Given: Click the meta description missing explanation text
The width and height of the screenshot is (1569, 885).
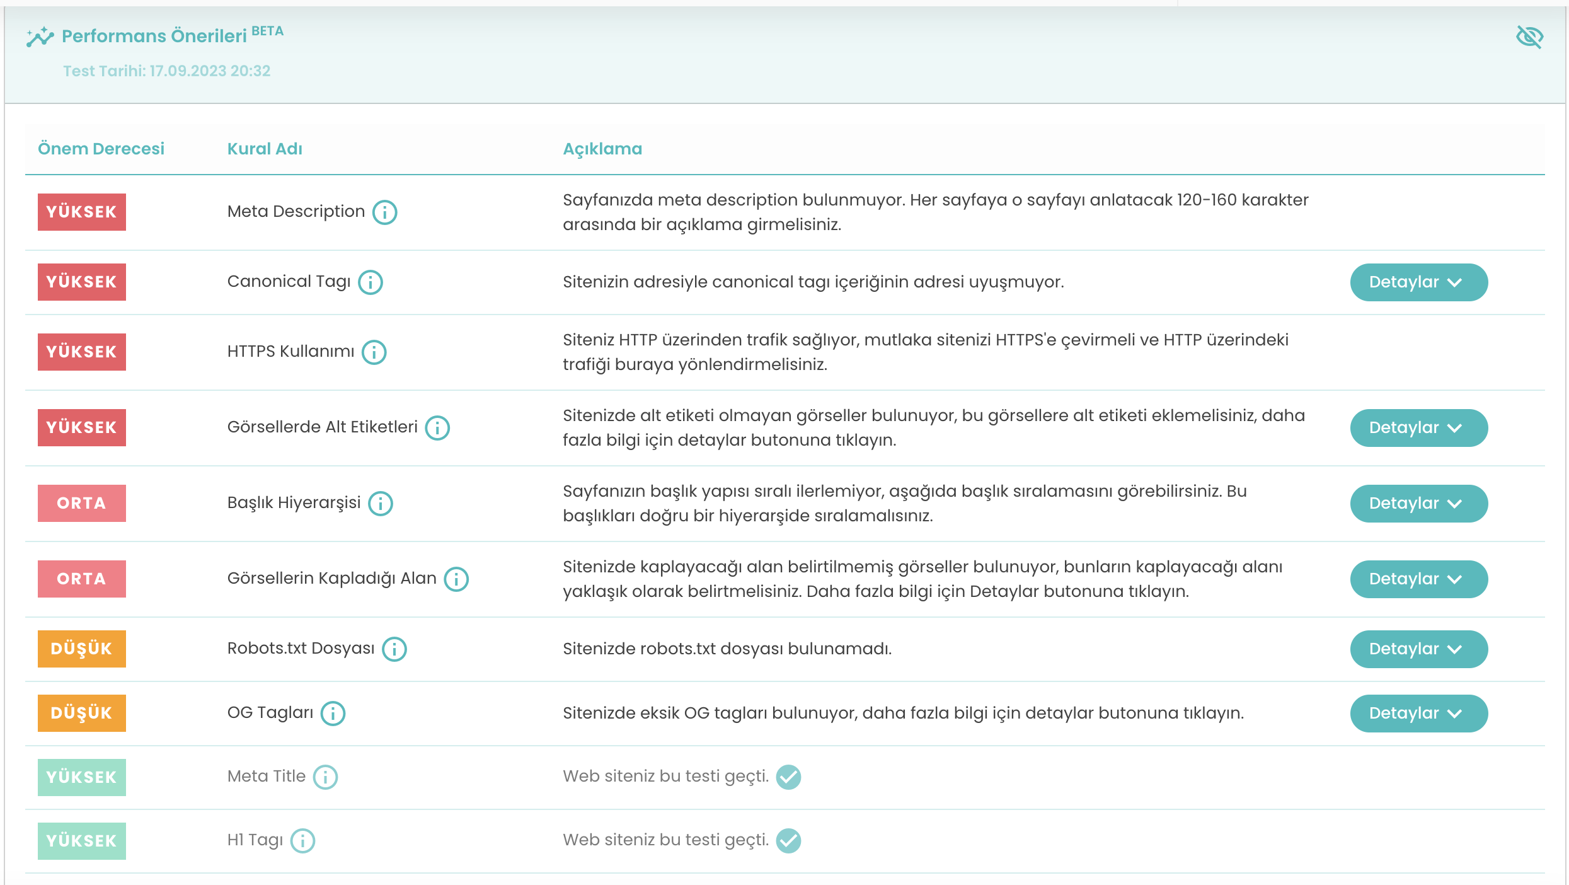Looking at the screenshot, I should click(x=936, y=212).
